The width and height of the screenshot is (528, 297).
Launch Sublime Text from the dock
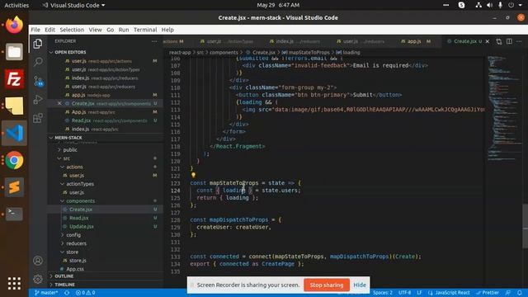tap(14, 187)
